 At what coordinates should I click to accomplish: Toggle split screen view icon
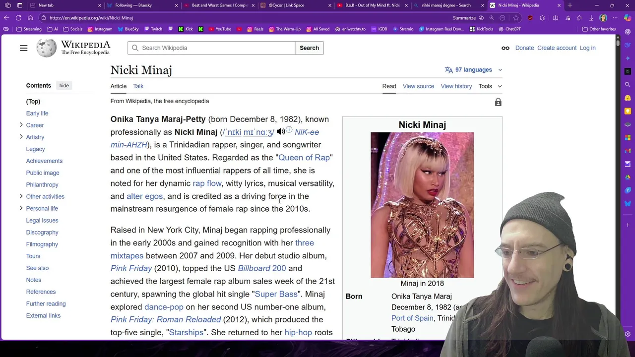click(555, 18)
